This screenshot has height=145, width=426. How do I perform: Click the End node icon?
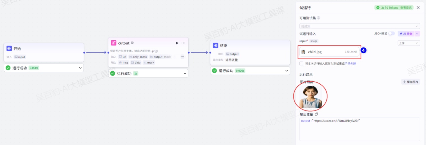coord(216,46)
